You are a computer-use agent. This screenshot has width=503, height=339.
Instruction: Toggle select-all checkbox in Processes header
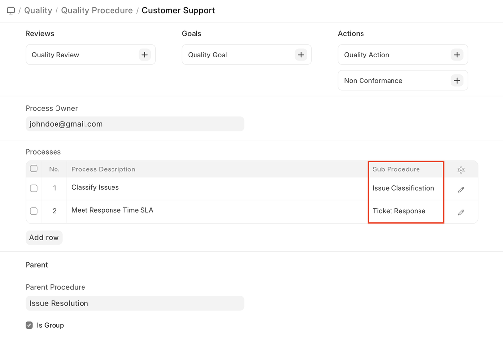34,169
